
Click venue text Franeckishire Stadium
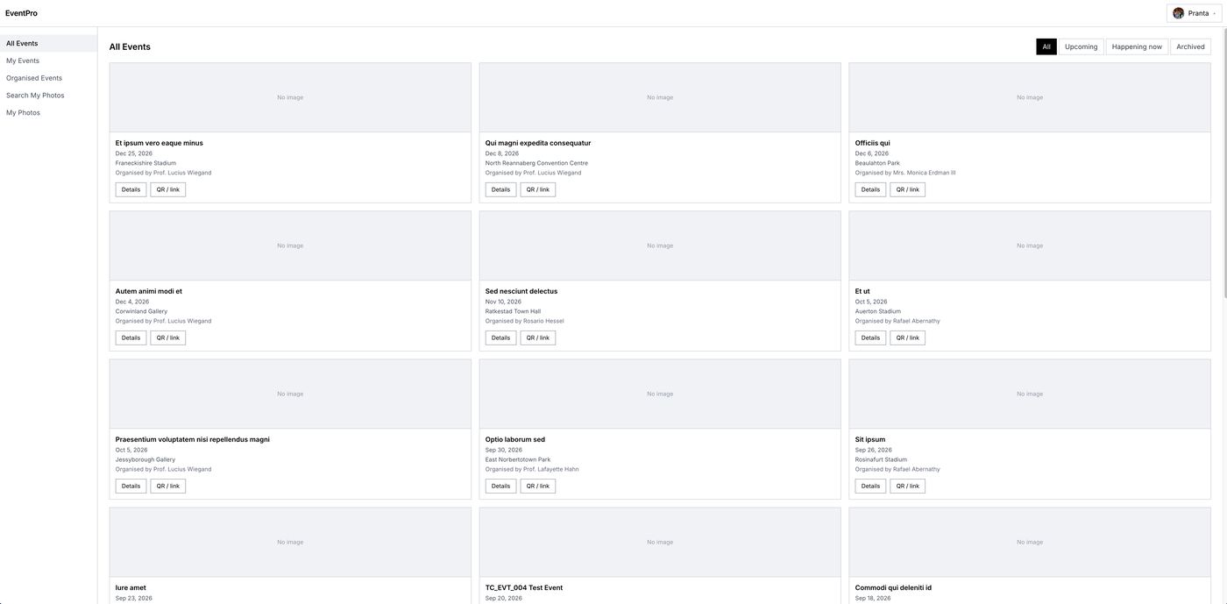pyautogui.click(x=145, y=163)
